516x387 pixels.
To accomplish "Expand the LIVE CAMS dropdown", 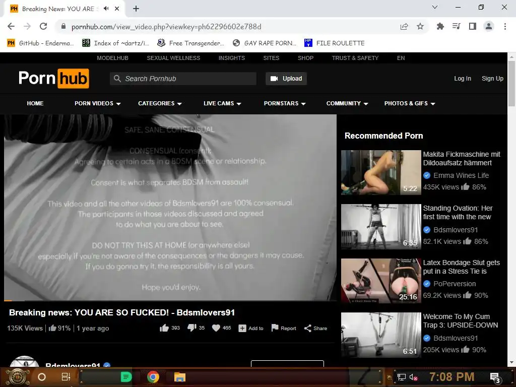I will pos(222,103).
